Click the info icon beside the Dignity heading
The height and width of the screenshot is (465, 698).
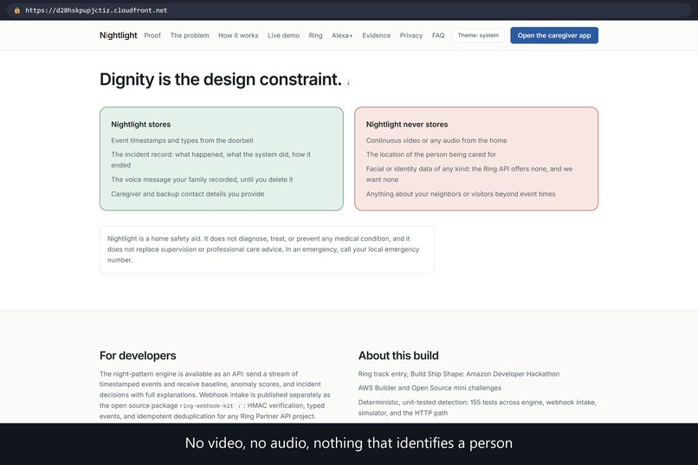(348, 83)
